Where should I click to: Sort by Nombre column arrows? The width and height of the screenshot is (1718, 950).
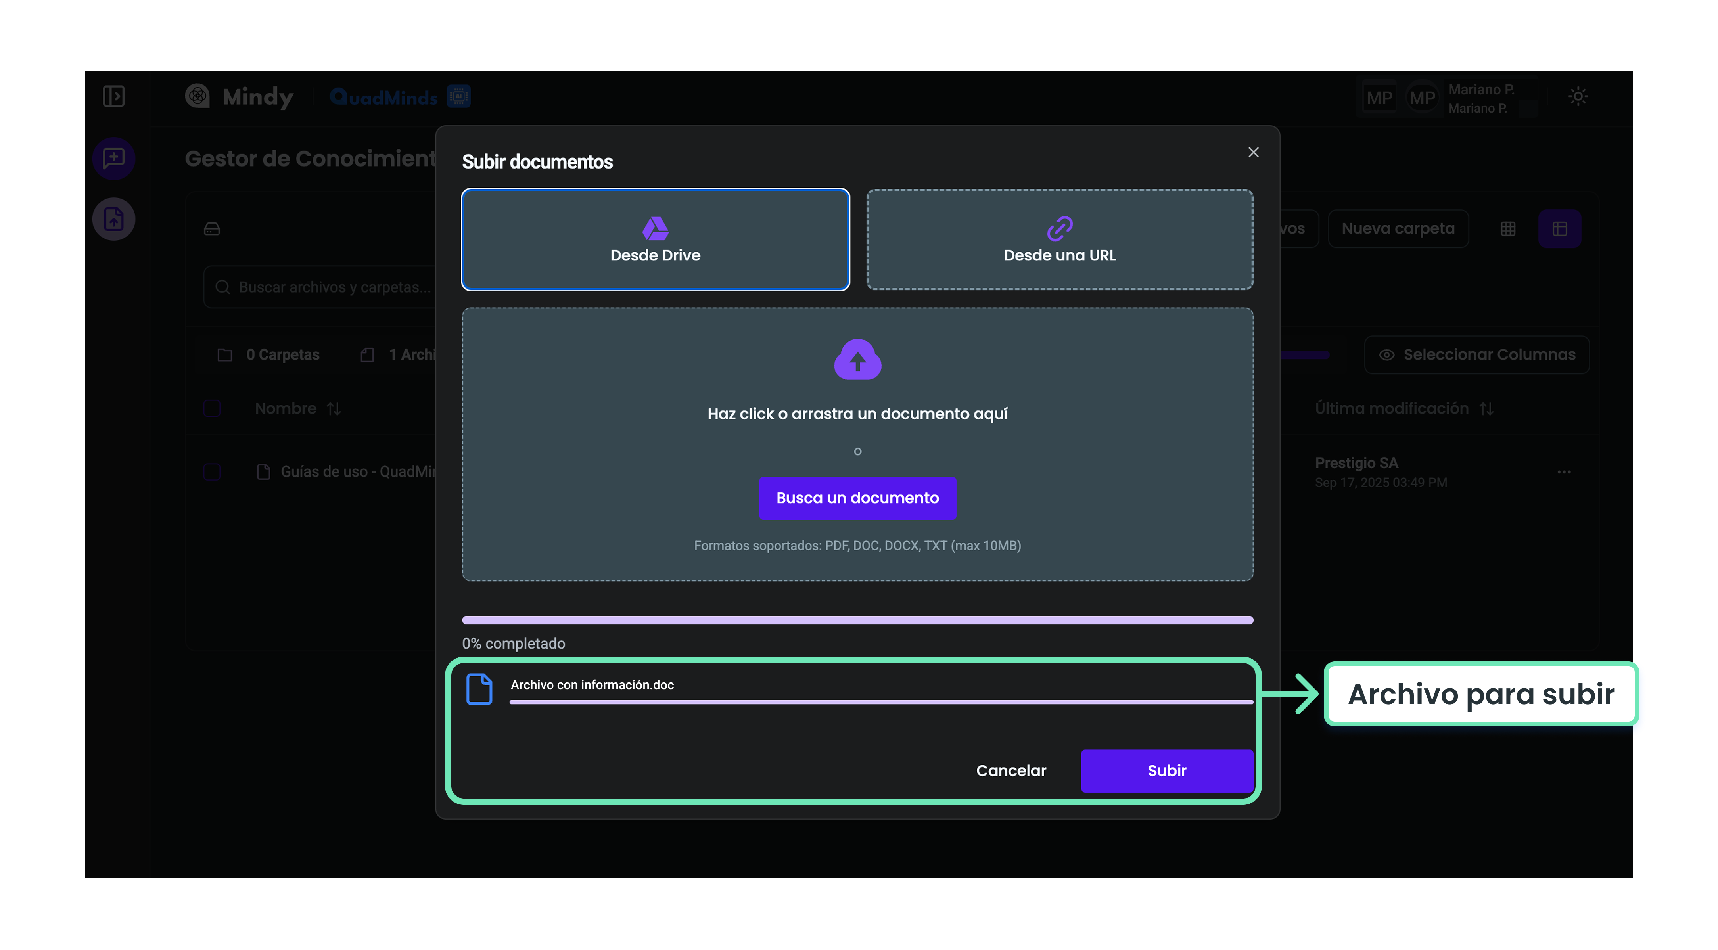coord(334,409)
